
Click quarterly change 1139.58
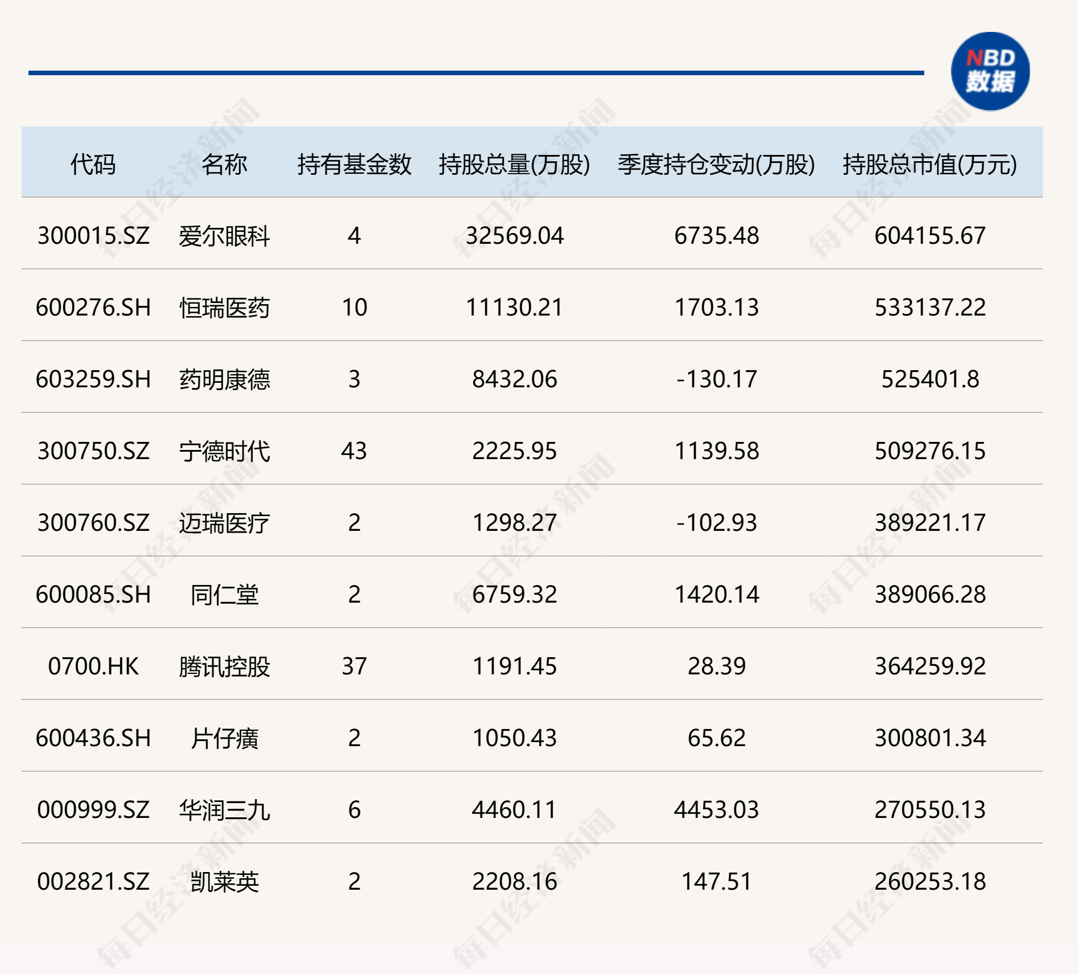pyautogui.click(x=716, y=451)
